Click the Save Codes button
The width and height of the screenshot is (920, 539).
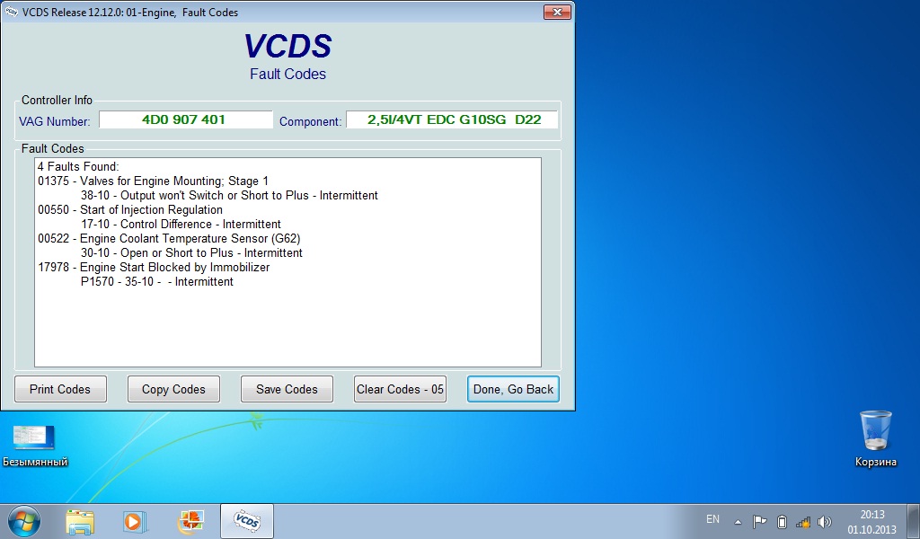287,390
